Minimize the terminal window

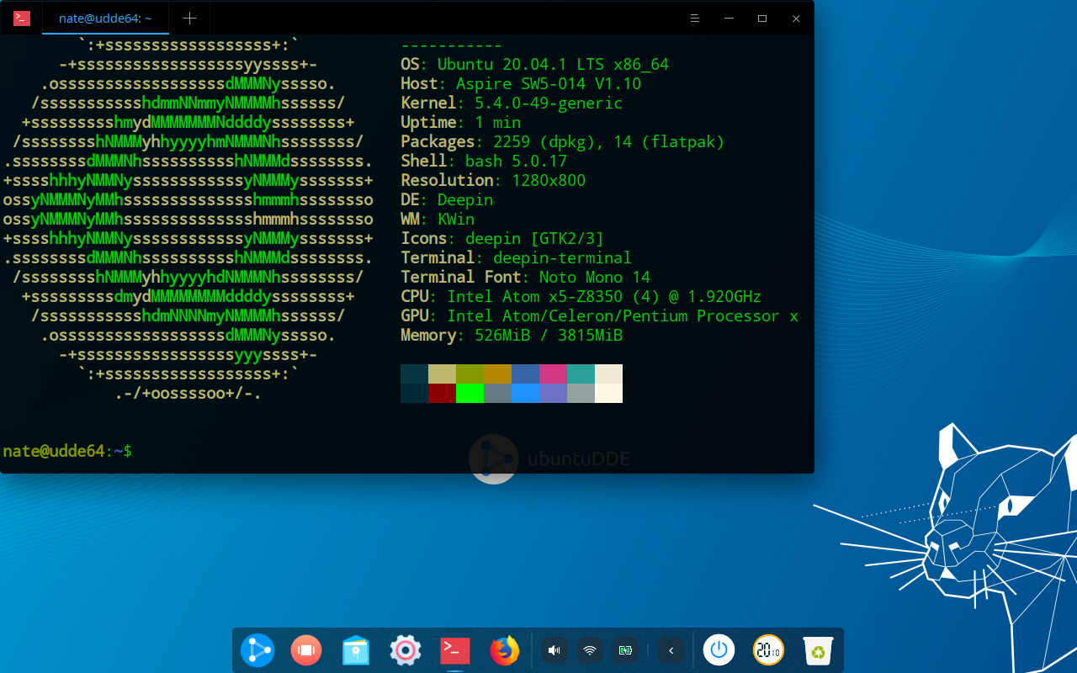pos(729,18)
